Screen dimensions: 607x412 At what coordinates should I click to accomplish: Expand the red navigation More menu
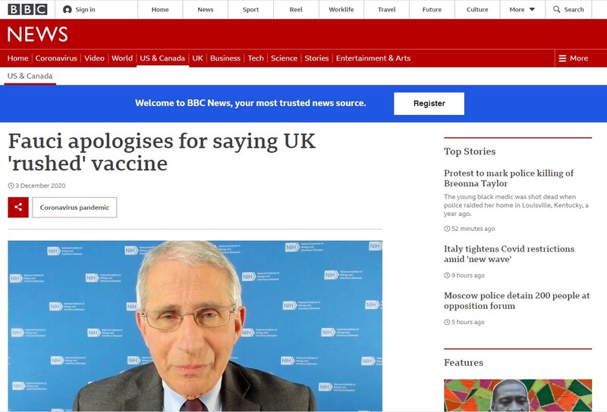pos(574,58)
